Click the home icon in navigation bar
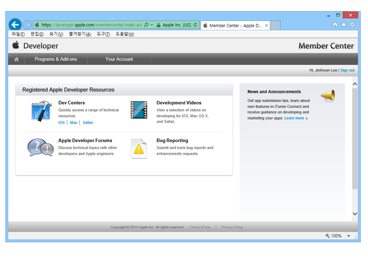This screenshot has height=276, width=368. click(x=16, y=59)
